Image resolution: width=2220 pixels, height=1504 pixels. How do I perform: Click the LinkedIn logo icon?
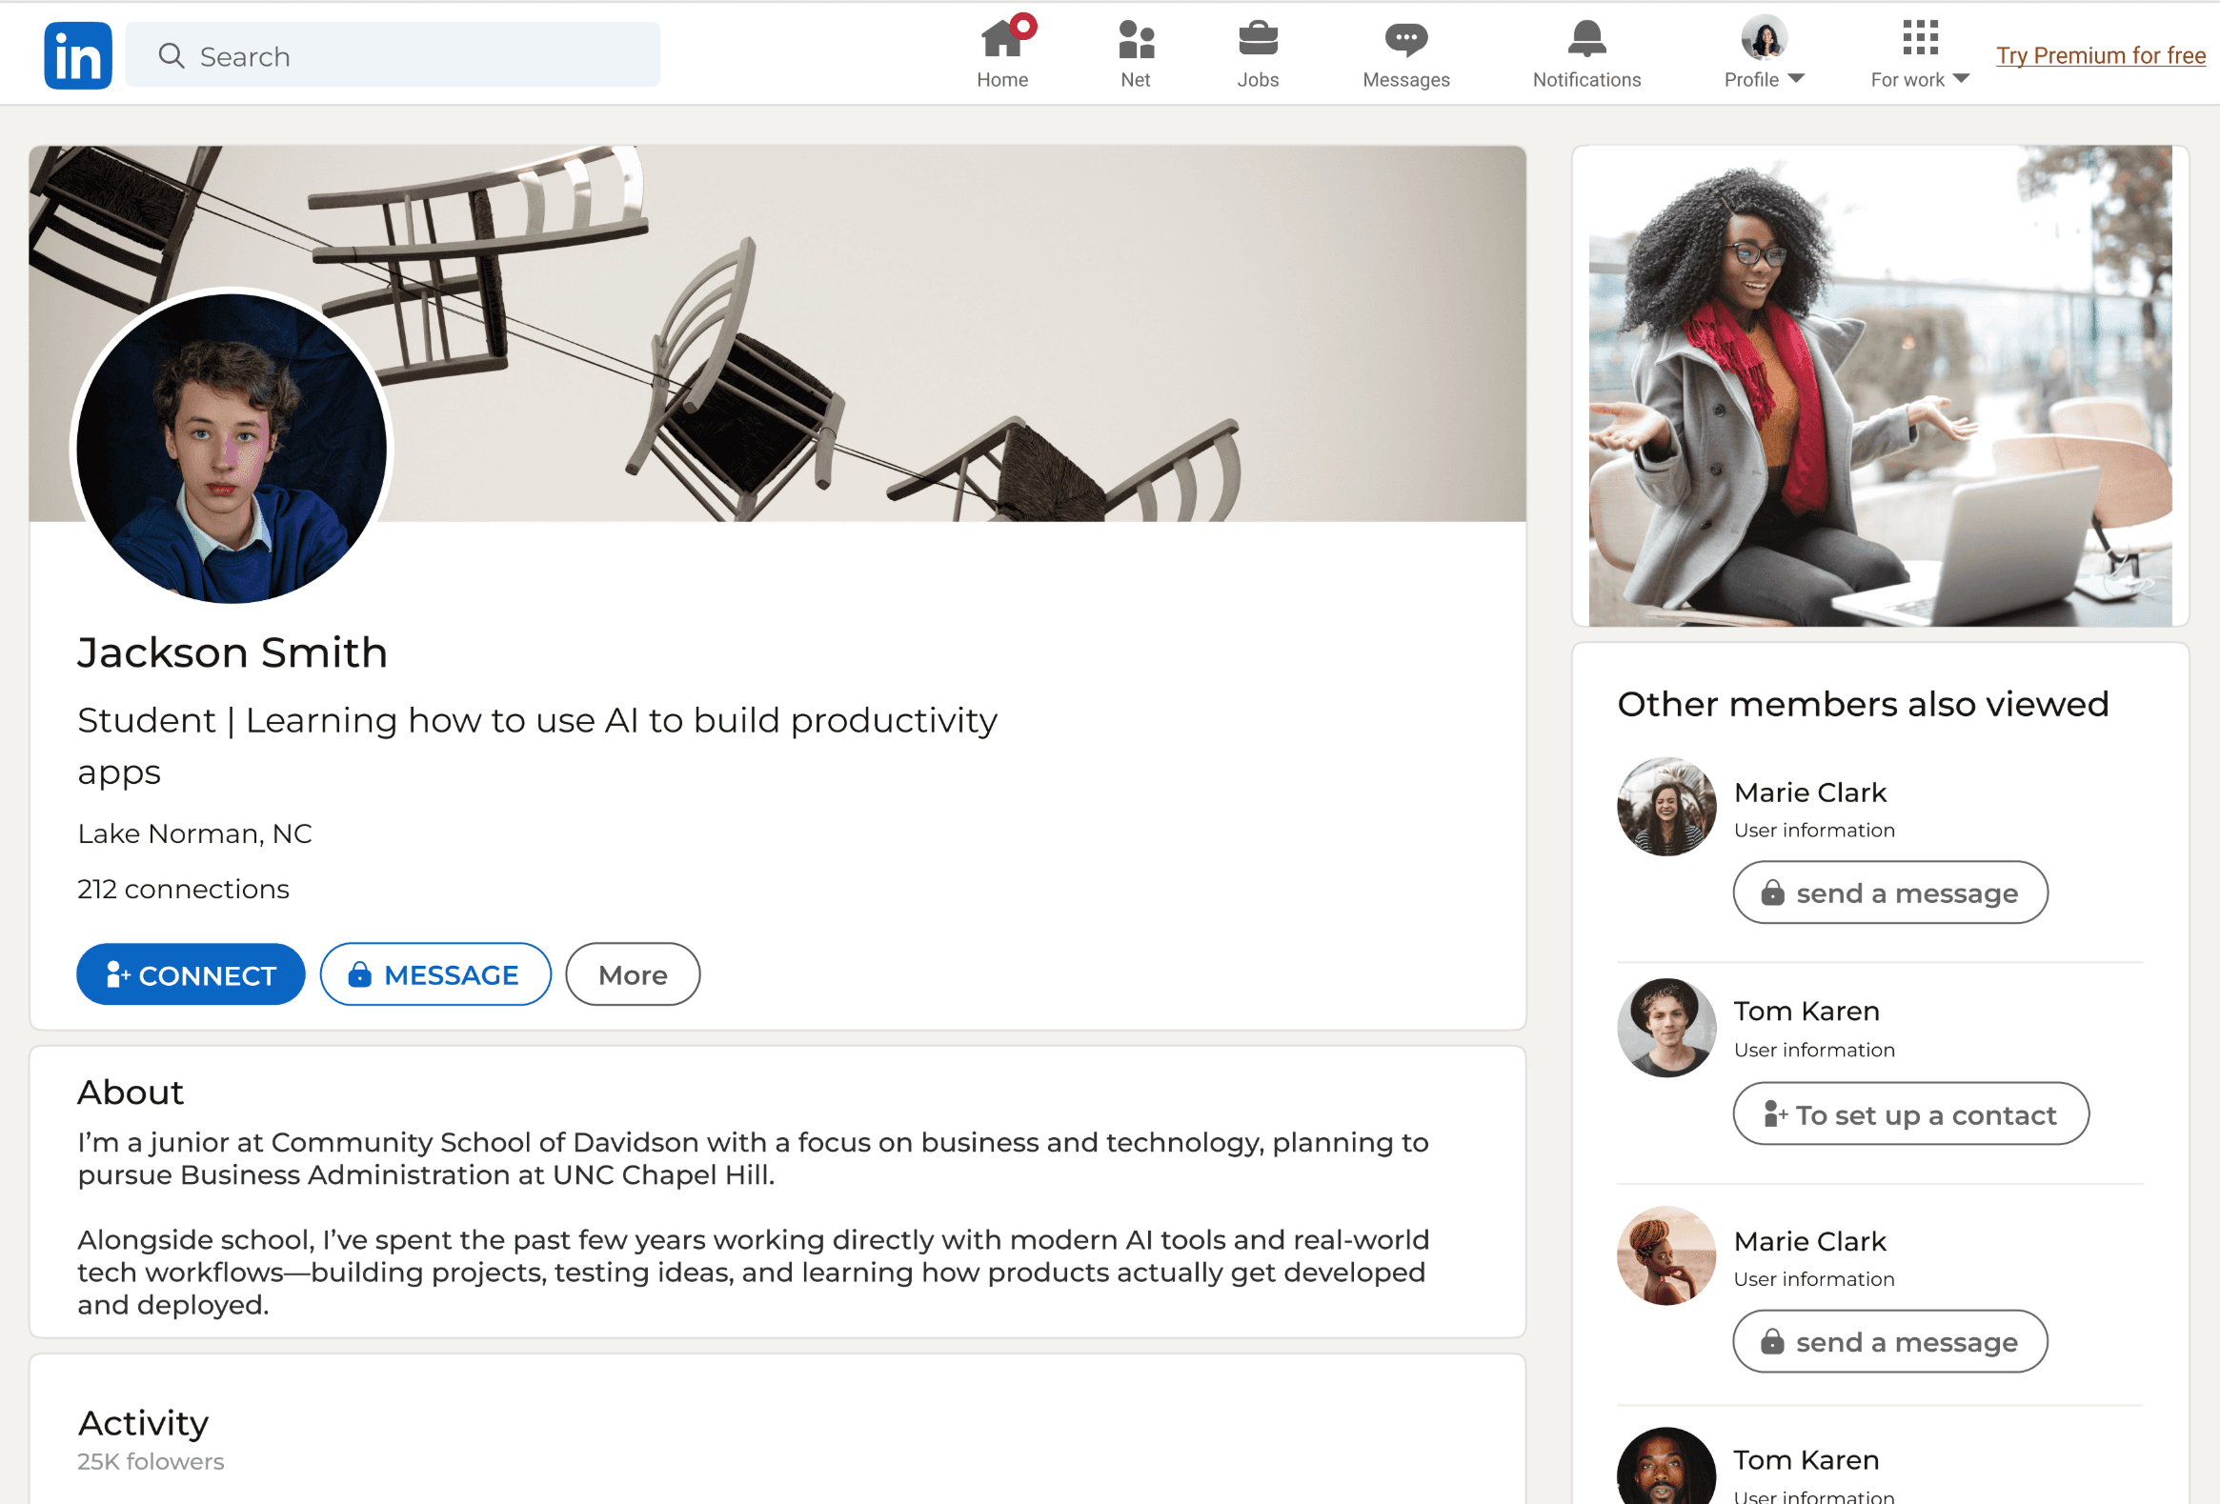pyautogui.click(x=77, y=55)
